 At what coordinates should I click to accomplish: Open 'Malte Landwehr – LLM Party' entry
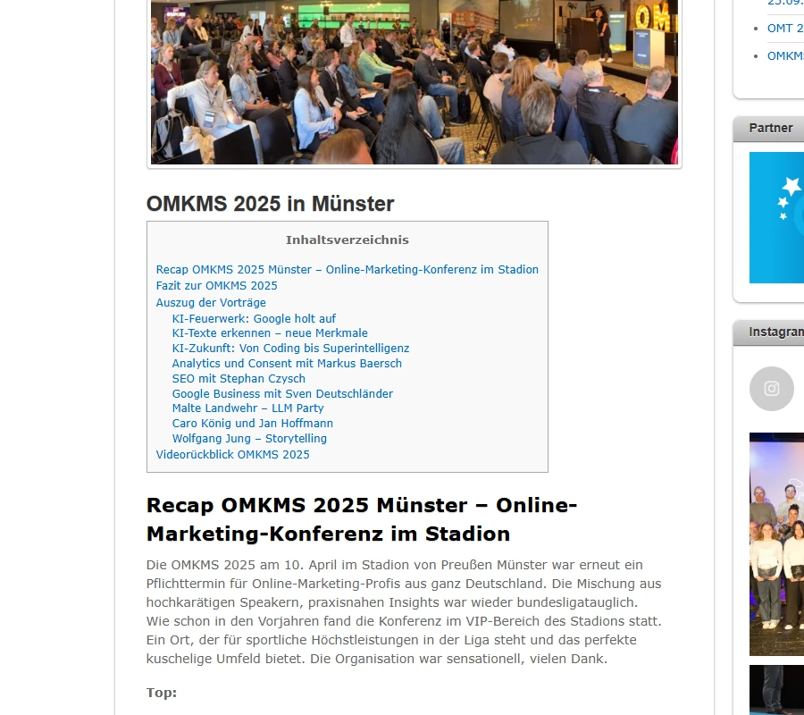[247, 408]
